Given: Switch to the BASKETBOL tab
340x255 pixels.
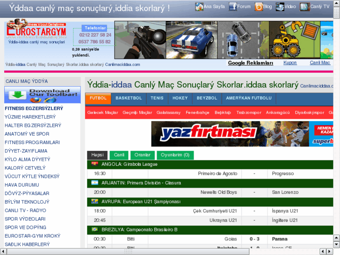Looking at the screenshot, I should click(129, 98).
